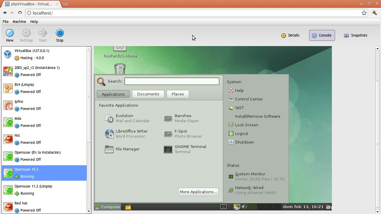Click the New virtual machine icon
The image size is (381, 214).
coord(10,33)
